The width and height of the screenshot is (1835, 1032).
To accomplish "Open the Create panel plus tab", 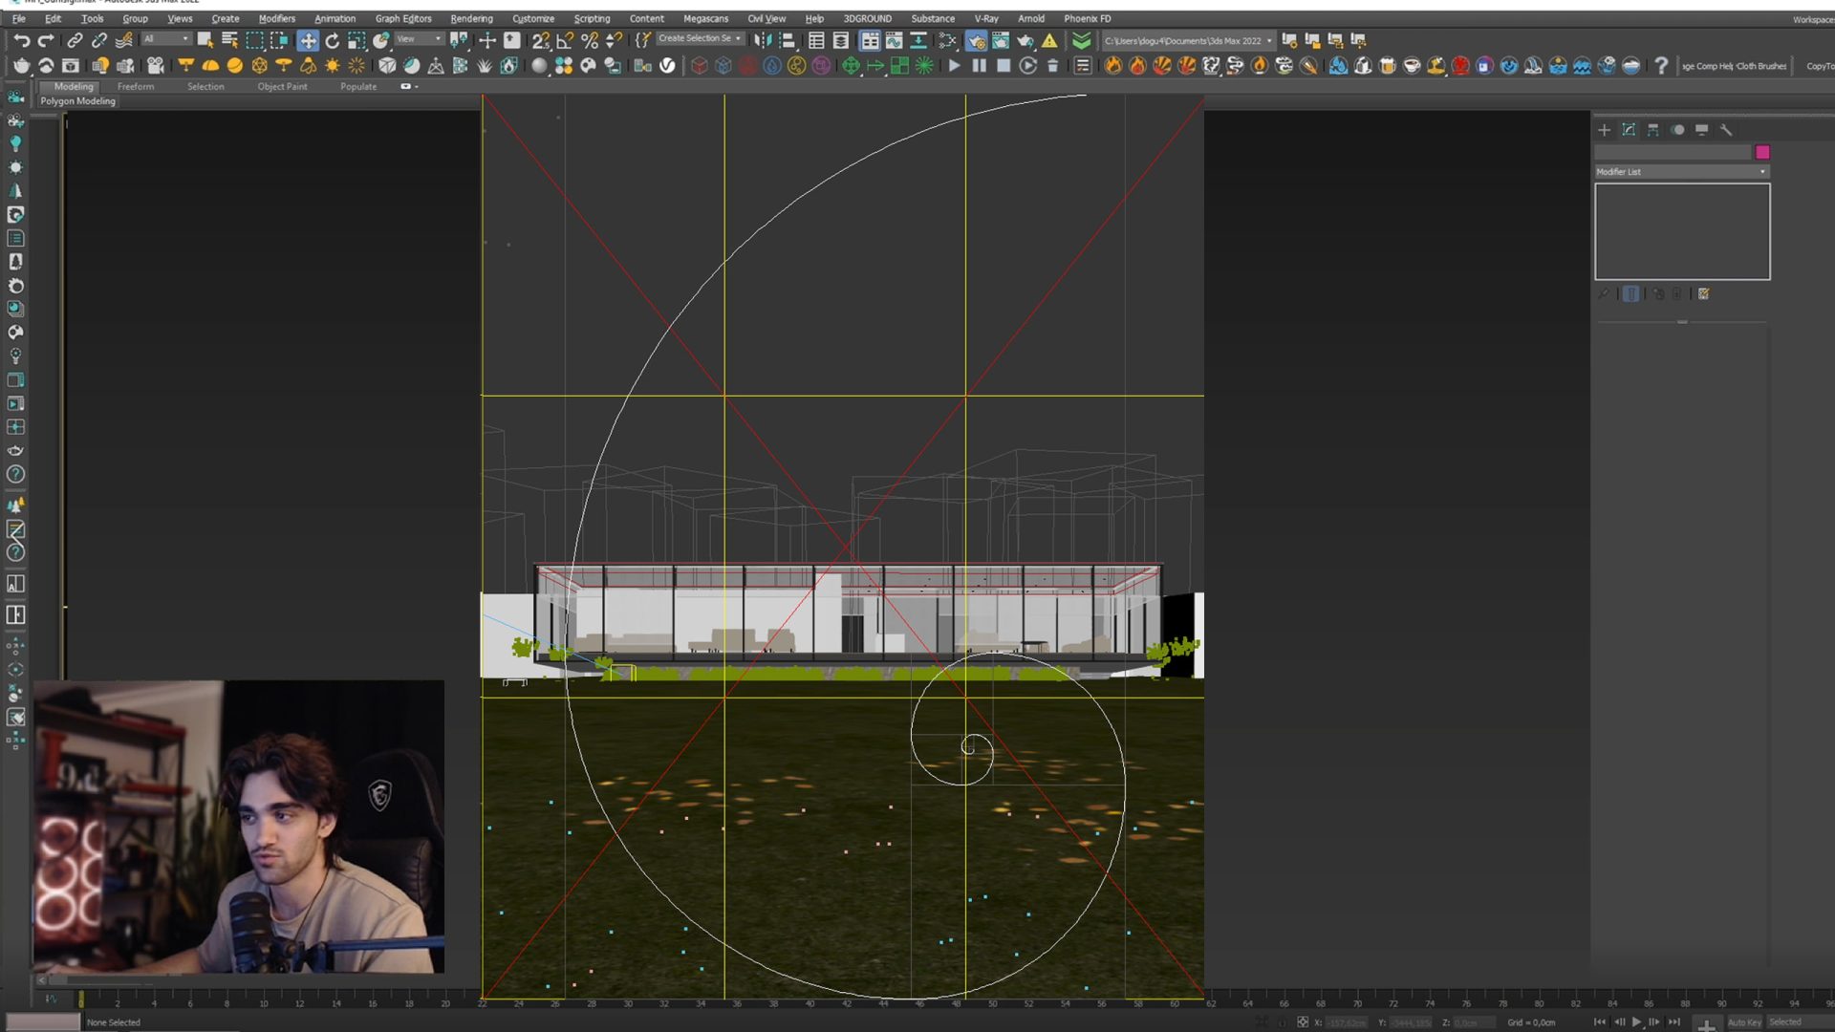I will [x=1604, y=130].
